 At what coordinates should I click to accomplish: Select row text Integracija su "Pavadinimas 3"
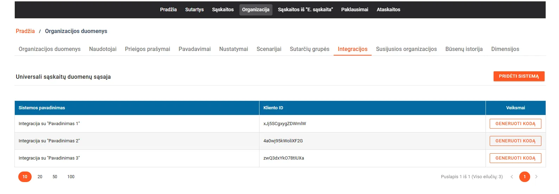tap(49, 158)
